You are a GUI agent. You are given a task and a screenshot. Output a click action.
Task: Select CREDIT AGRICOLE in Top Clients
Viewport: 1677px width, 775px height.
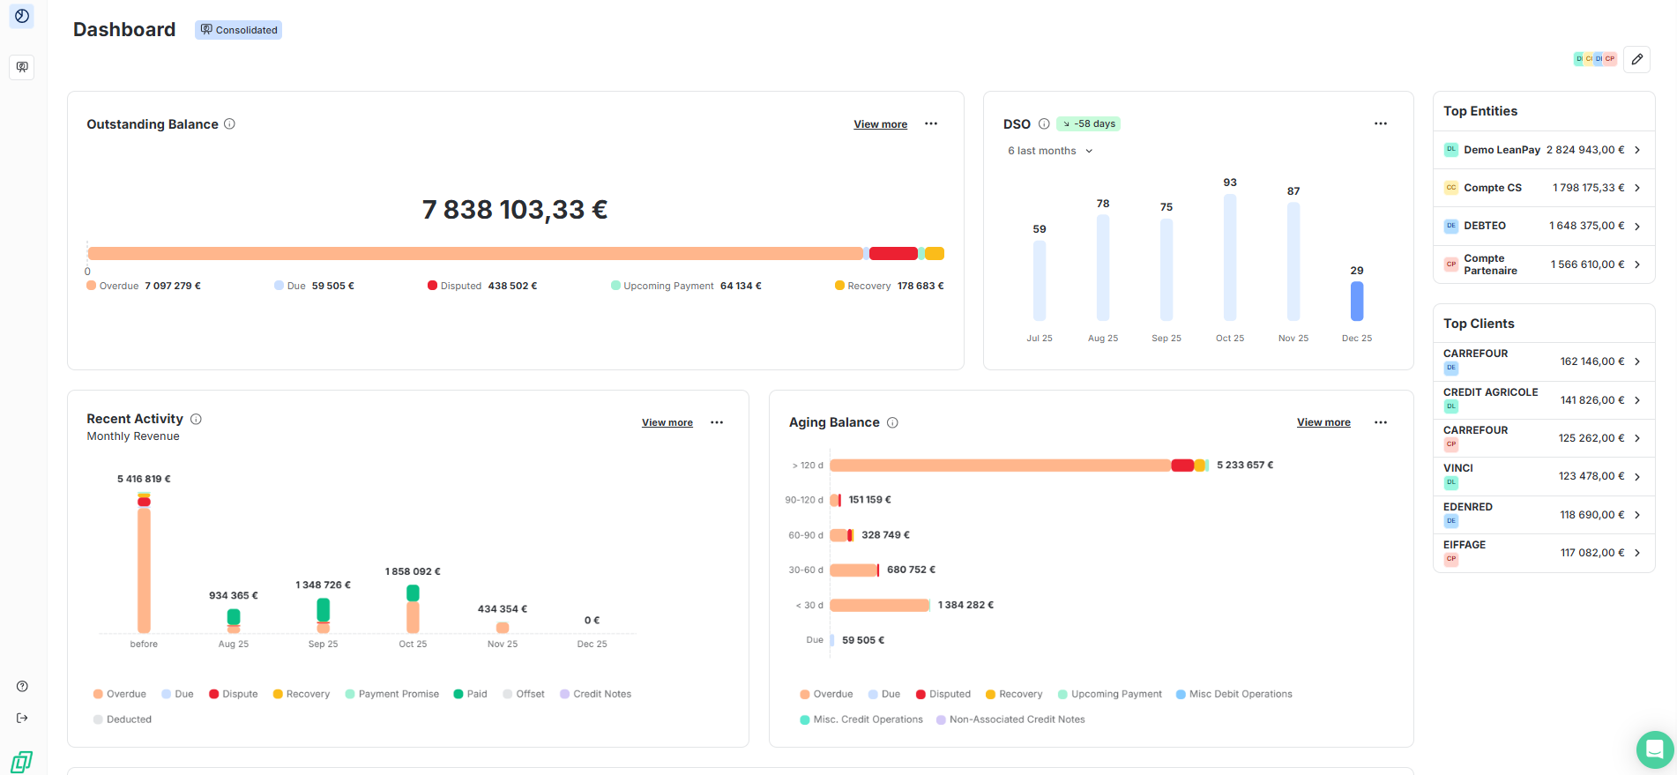(x=1490, y=392)
